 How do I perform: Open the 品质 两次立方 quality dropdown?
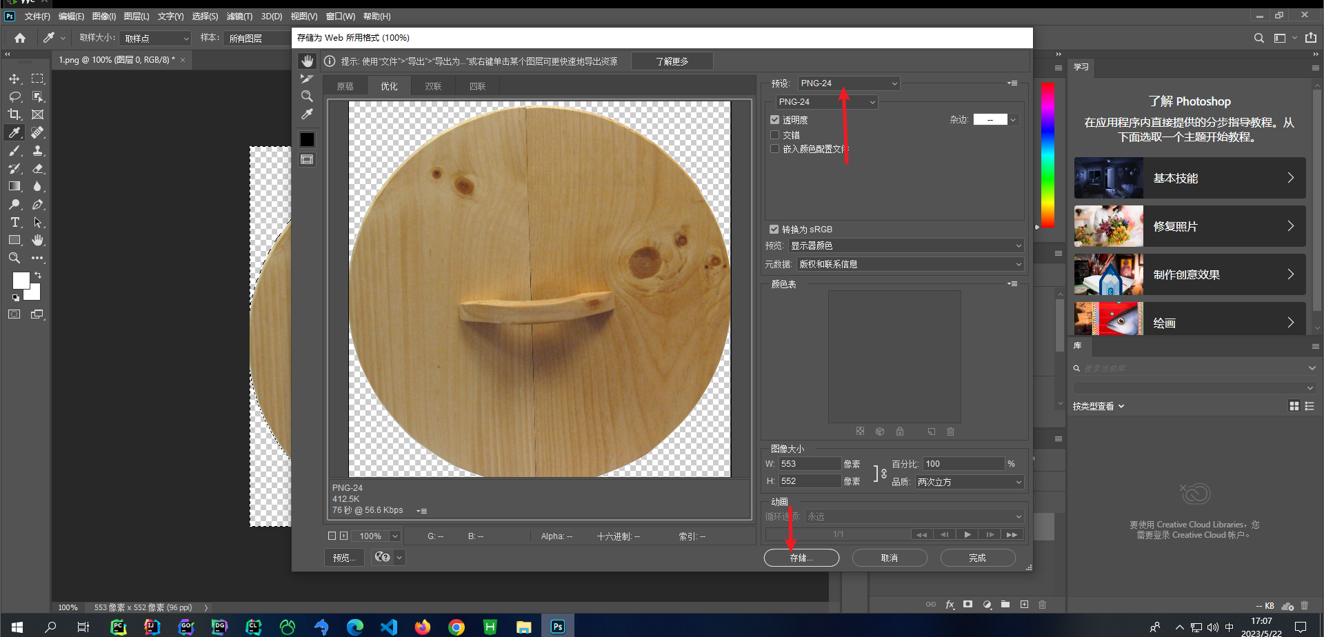(969, 482)
